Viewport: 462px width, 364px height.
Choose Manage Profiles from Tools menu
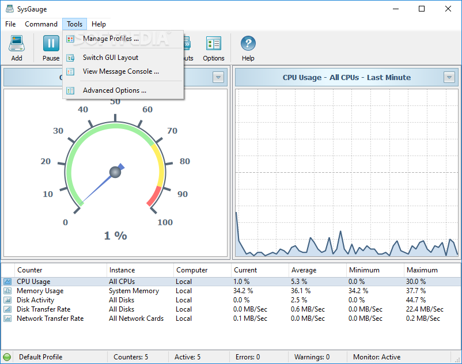click(x=123, y=39)
